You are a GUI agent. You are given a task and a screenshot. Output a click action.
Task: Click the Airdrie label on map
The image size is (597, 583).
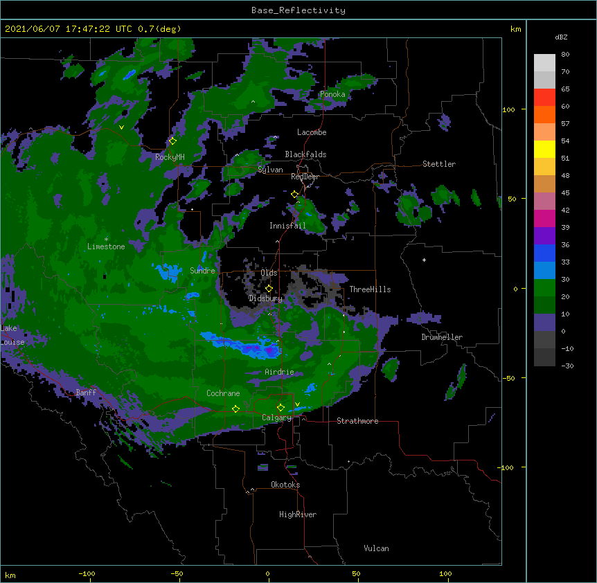click(x=279, y=372)
